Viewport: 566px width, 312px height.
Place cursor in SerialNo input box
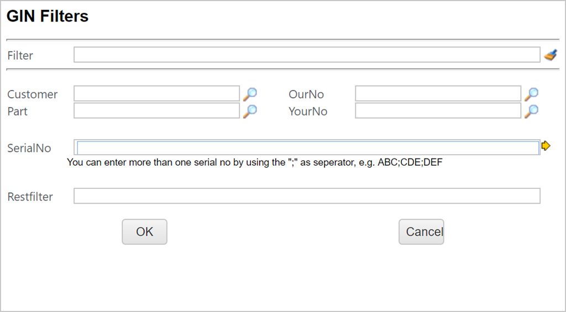click(x=307, y=147)
